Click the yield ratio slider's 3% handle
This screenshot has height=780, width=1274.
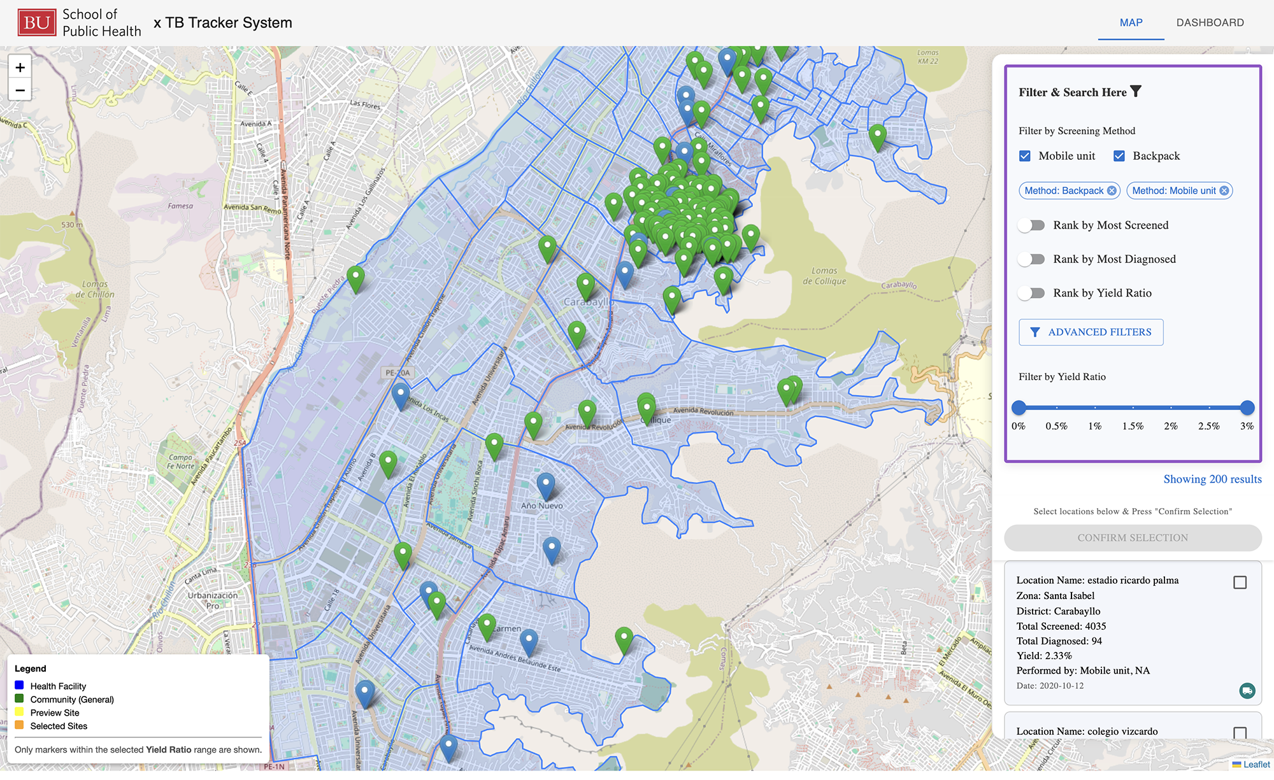(x=1247, y=408)
